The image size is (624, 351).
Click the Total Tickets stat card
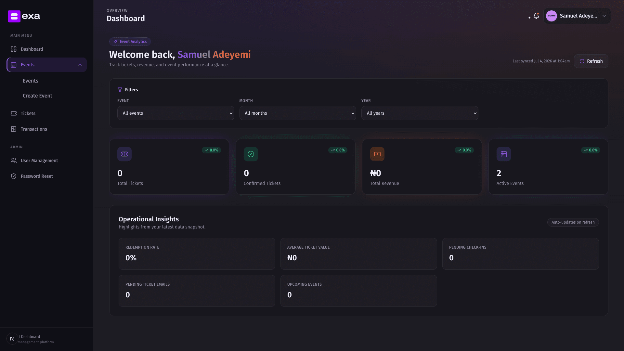[x=169, y=167]
